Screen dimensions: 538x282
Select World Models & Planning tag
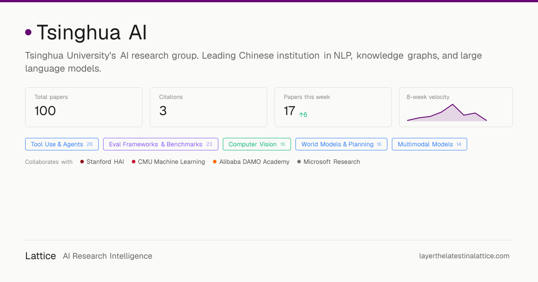tap(341, 144)
